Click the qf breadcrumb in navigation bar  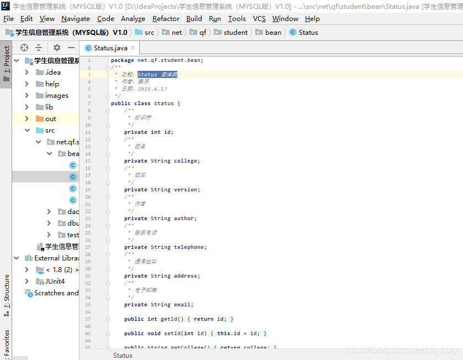(x=198, y=33)
